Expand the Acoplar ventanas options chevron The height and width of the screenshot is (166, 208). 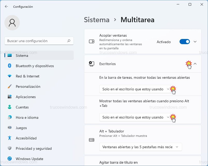pos(195,41)
